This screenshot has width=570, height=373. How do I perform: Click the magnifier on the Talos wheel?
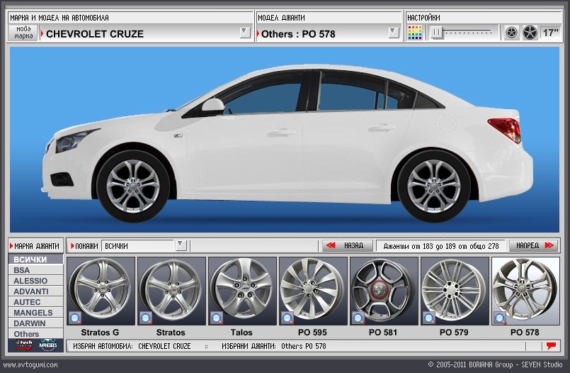217,318
